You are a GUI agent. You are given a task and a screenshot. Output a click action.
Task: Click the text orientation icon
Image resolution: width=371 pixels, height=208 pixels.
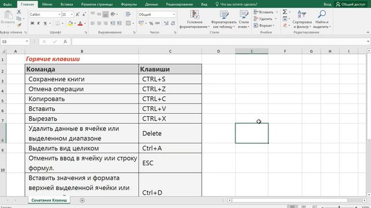(113, 14)
